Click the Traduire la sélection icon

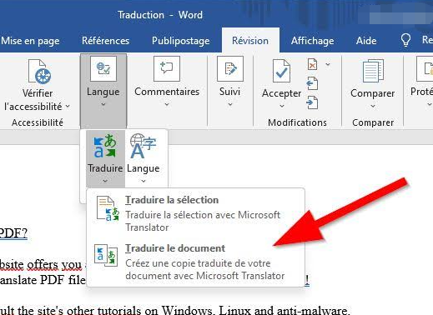coord(108,208)
